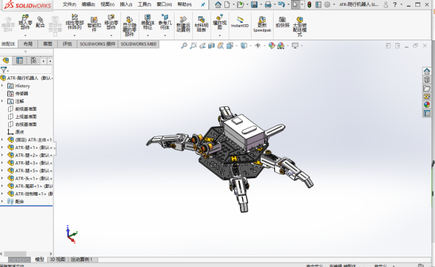
Task: Click the Save disk icon
Action: pos(254,4)
